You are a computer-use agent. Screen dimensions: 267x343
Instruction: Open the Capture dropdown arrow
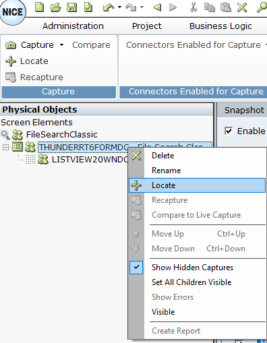pyautogui.click(x=61, y=44)
